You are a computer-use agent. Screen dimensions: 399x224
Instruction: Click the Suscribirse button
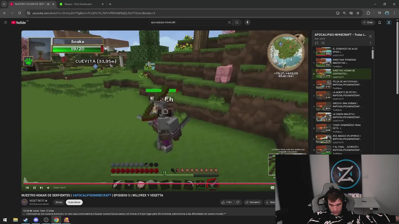74,202
